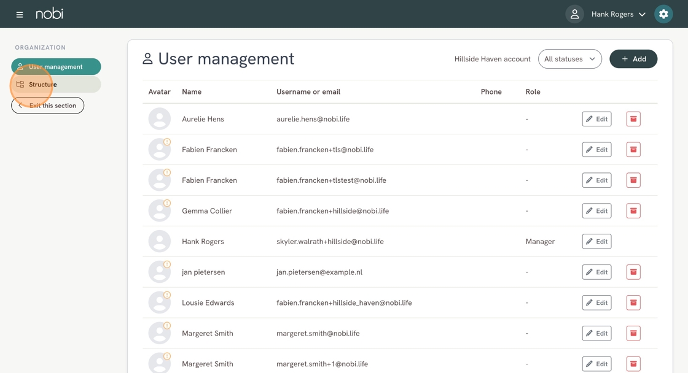
Task: Edit Lousie Edwards user
Action: click(x=596, y=303)
